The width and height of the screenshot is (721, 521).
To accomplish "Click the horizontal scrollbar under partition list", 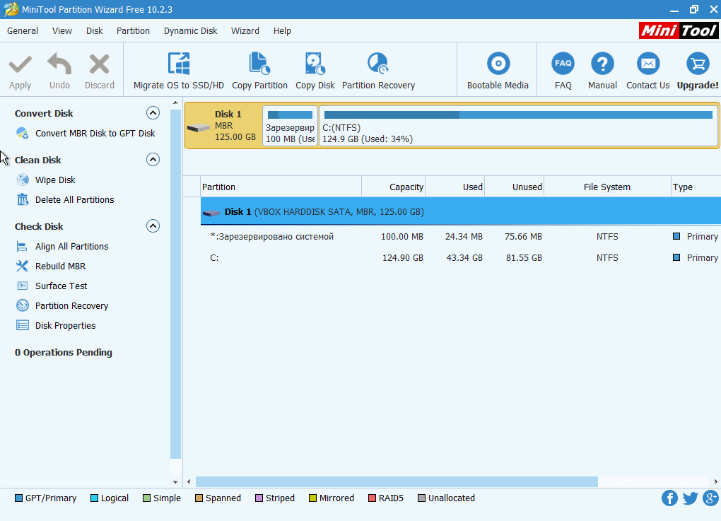I will coord(396,482).
